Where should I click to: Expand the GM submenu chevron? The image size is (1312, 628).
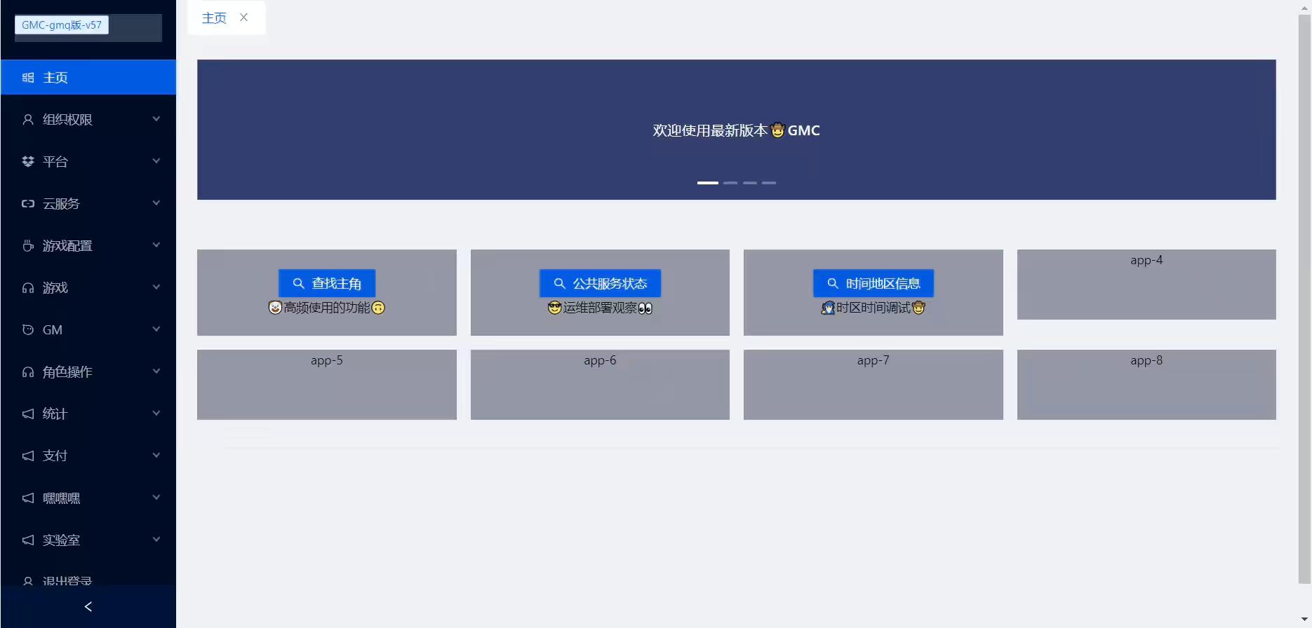[156, 329]
